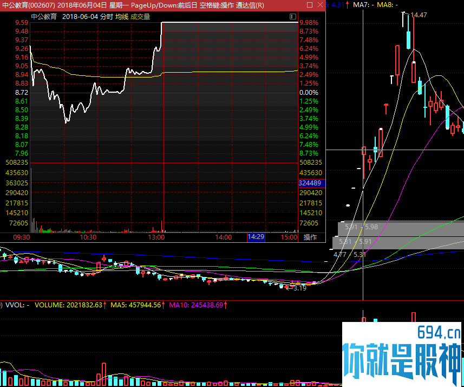Select the 成交量 legend label

(x=140, y=17)
